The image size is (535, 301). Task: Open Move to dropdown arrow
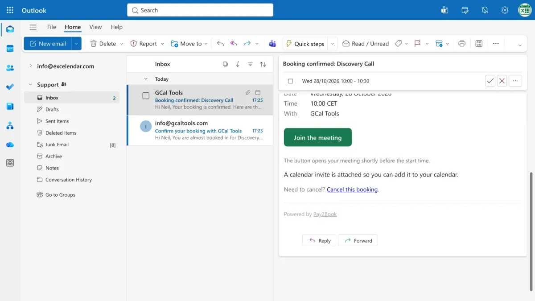click(x=206, y=44)
